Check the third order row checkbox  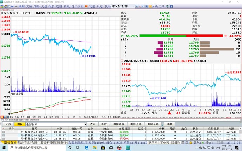click(4, 138)
